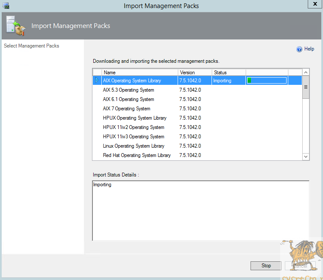Screen dimensions: 323x280
Task: Open the Help link
Action: point(309,49)
